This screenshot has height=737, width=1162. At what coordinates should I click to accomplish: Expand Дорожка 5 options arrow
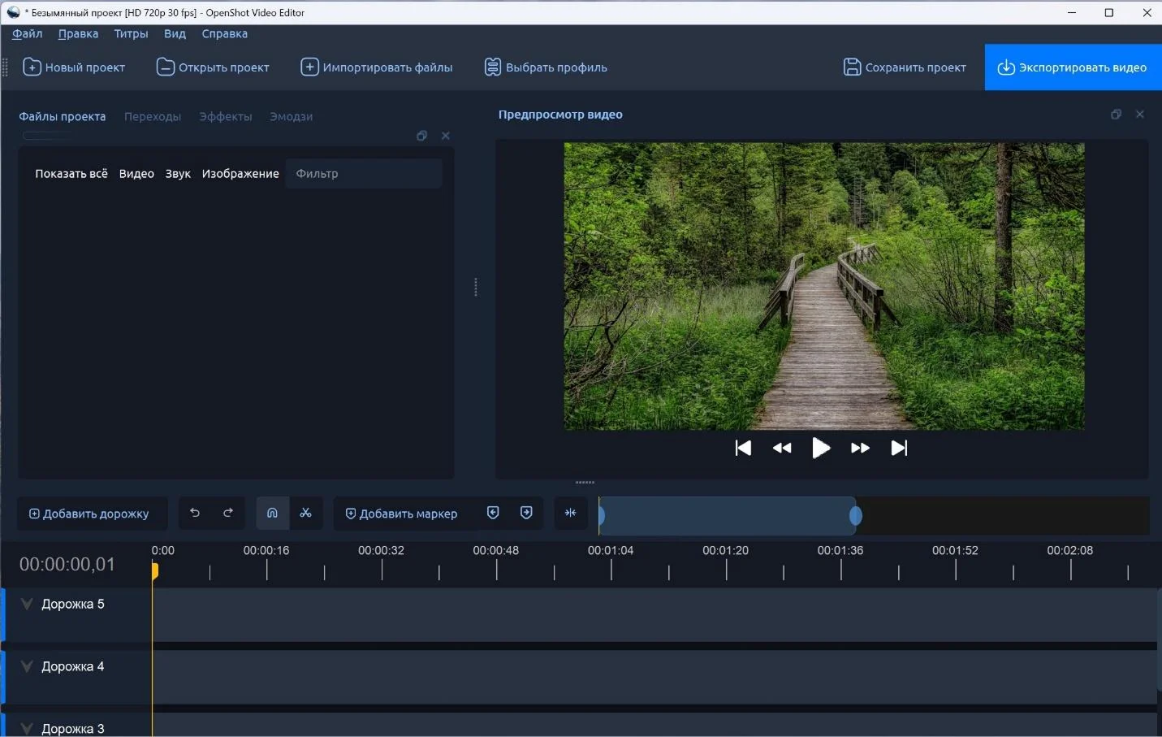pyautogui.click(x=27, y=605)
